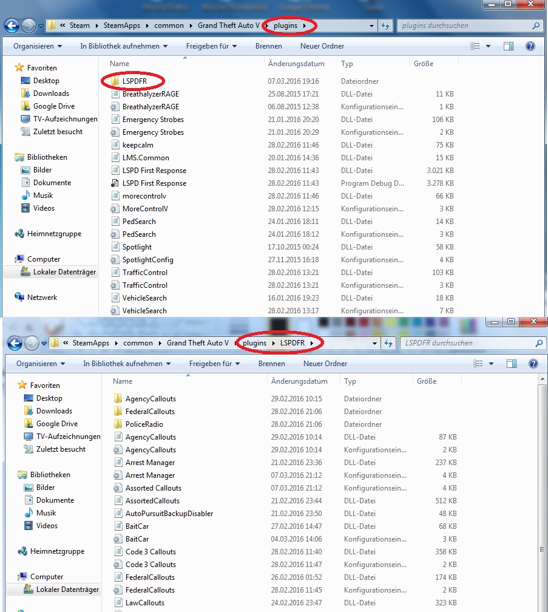Select keepcalm DLL file
Screen dimensions: 548x612
(x=138, y=144)
